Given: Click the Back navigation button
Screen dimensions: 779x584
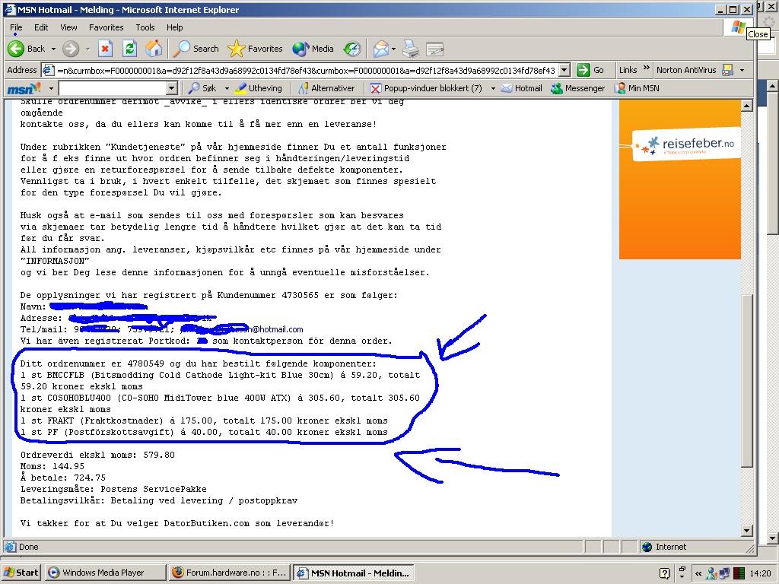Looking at the screenshot, I should pos(27,49).
